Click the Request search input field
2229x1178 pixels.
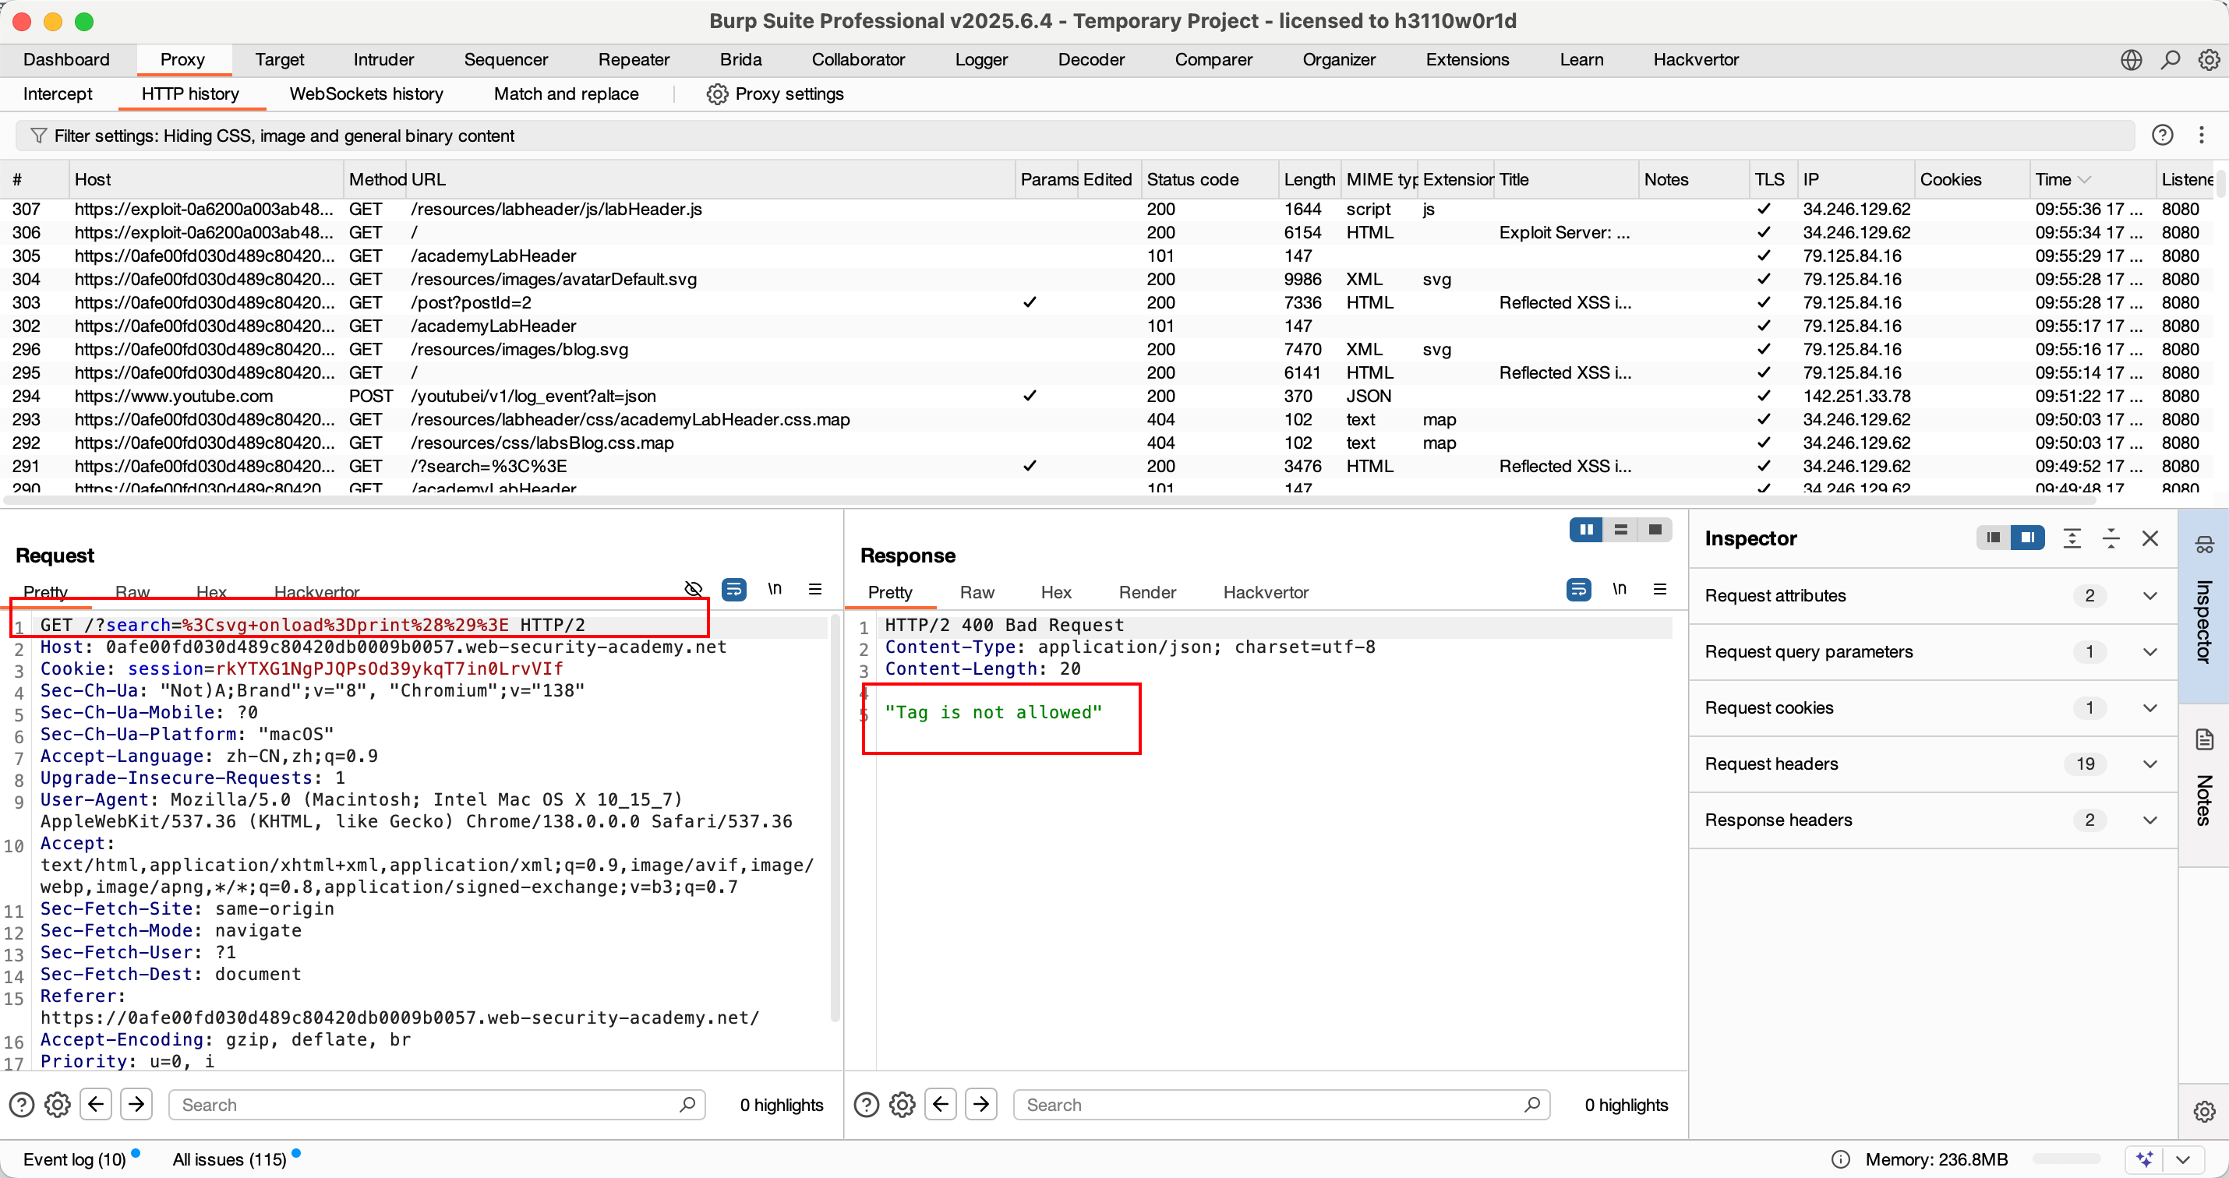pyautogui.click(x=437, y=1105)
